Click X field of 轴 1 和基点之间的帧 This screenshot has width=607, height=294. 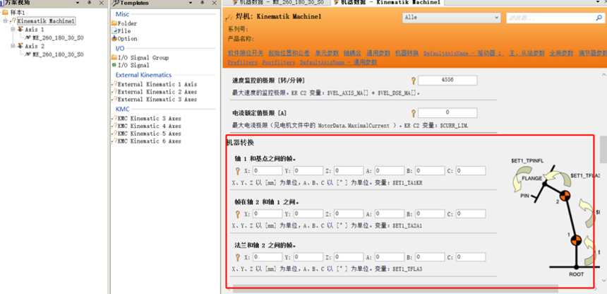pos(268,170)
